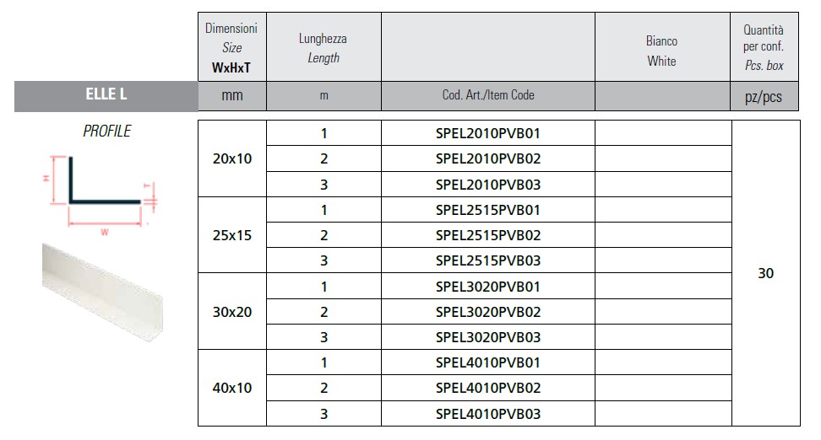Click the Dimensioni Size WxHxT header
821x440 pixels.
[231, 49]
